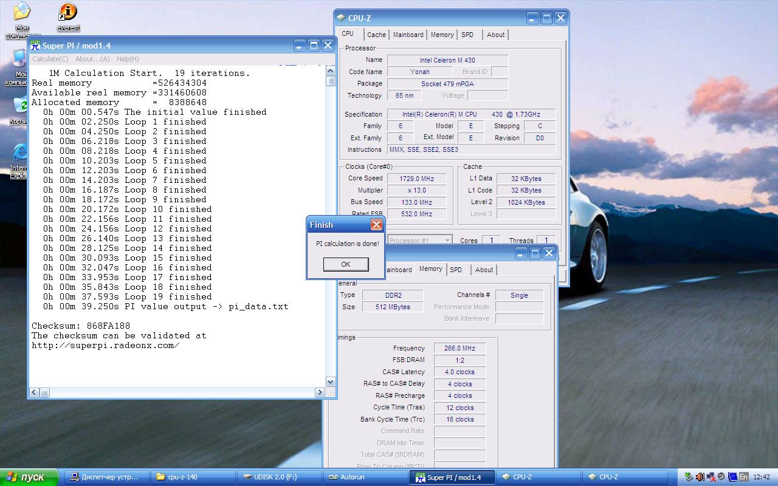The height and width of the screenshot is (486, 778).
Task: Click the 'MMX, SSE, SSE2, SSE3' instructions field
Action: (x=472, y=149)
